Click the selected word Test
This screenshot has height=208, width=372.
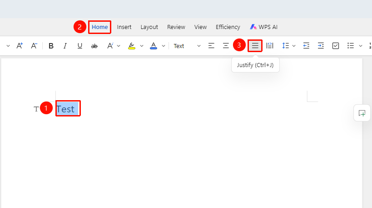[65, 109]
